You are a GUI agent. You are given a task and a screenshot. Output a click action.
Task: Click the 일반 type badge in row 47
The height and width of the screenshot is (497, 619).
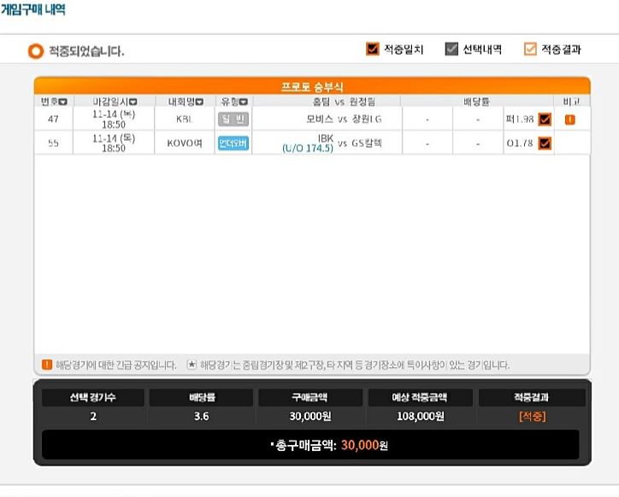click(x=233, y=119)
